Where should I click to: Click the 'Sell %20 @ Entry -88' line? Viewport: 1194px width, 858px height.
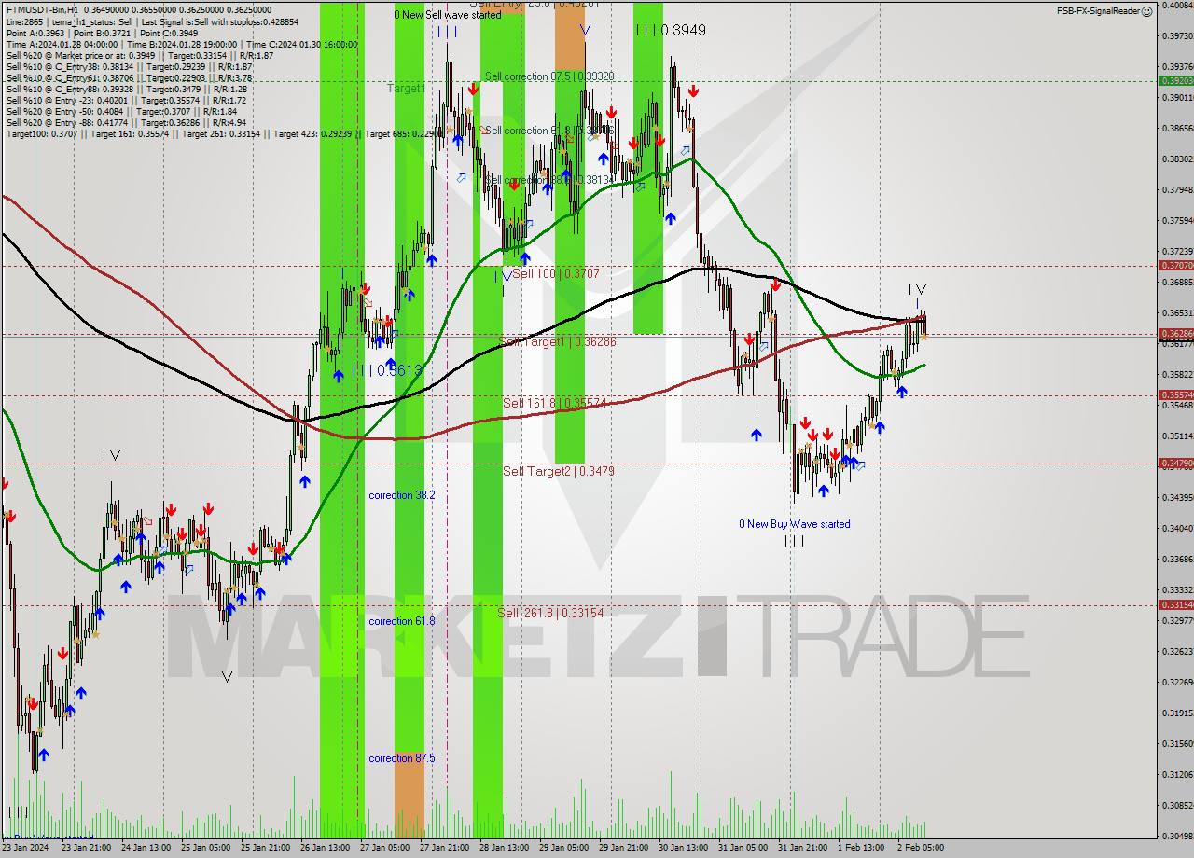tap(126, 122)
